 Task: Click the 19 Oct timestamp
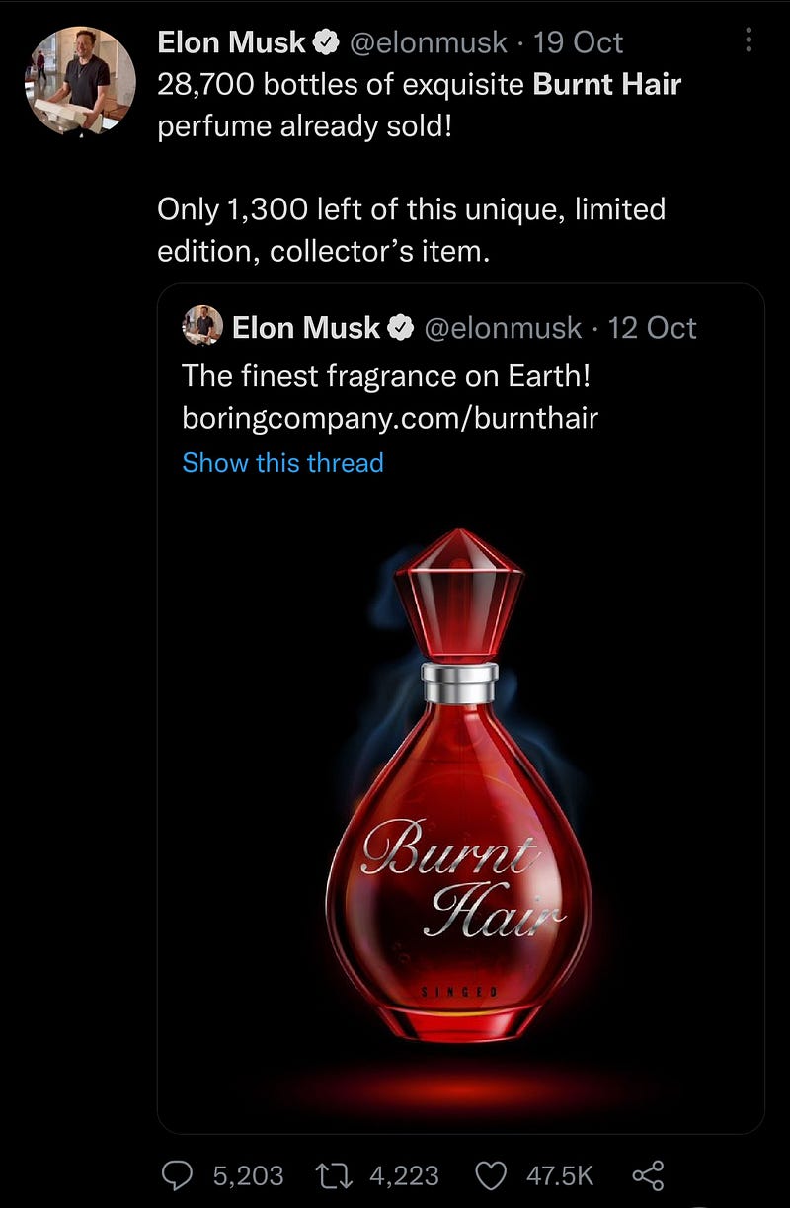pyautogui.click(x=577, y=42)
